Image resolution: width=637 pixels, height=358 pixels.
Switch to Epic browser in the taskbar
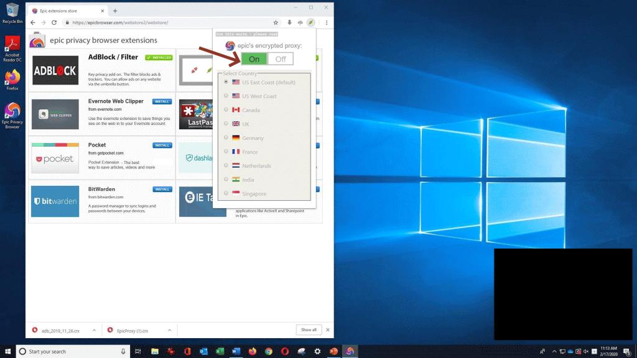point(350,352)
